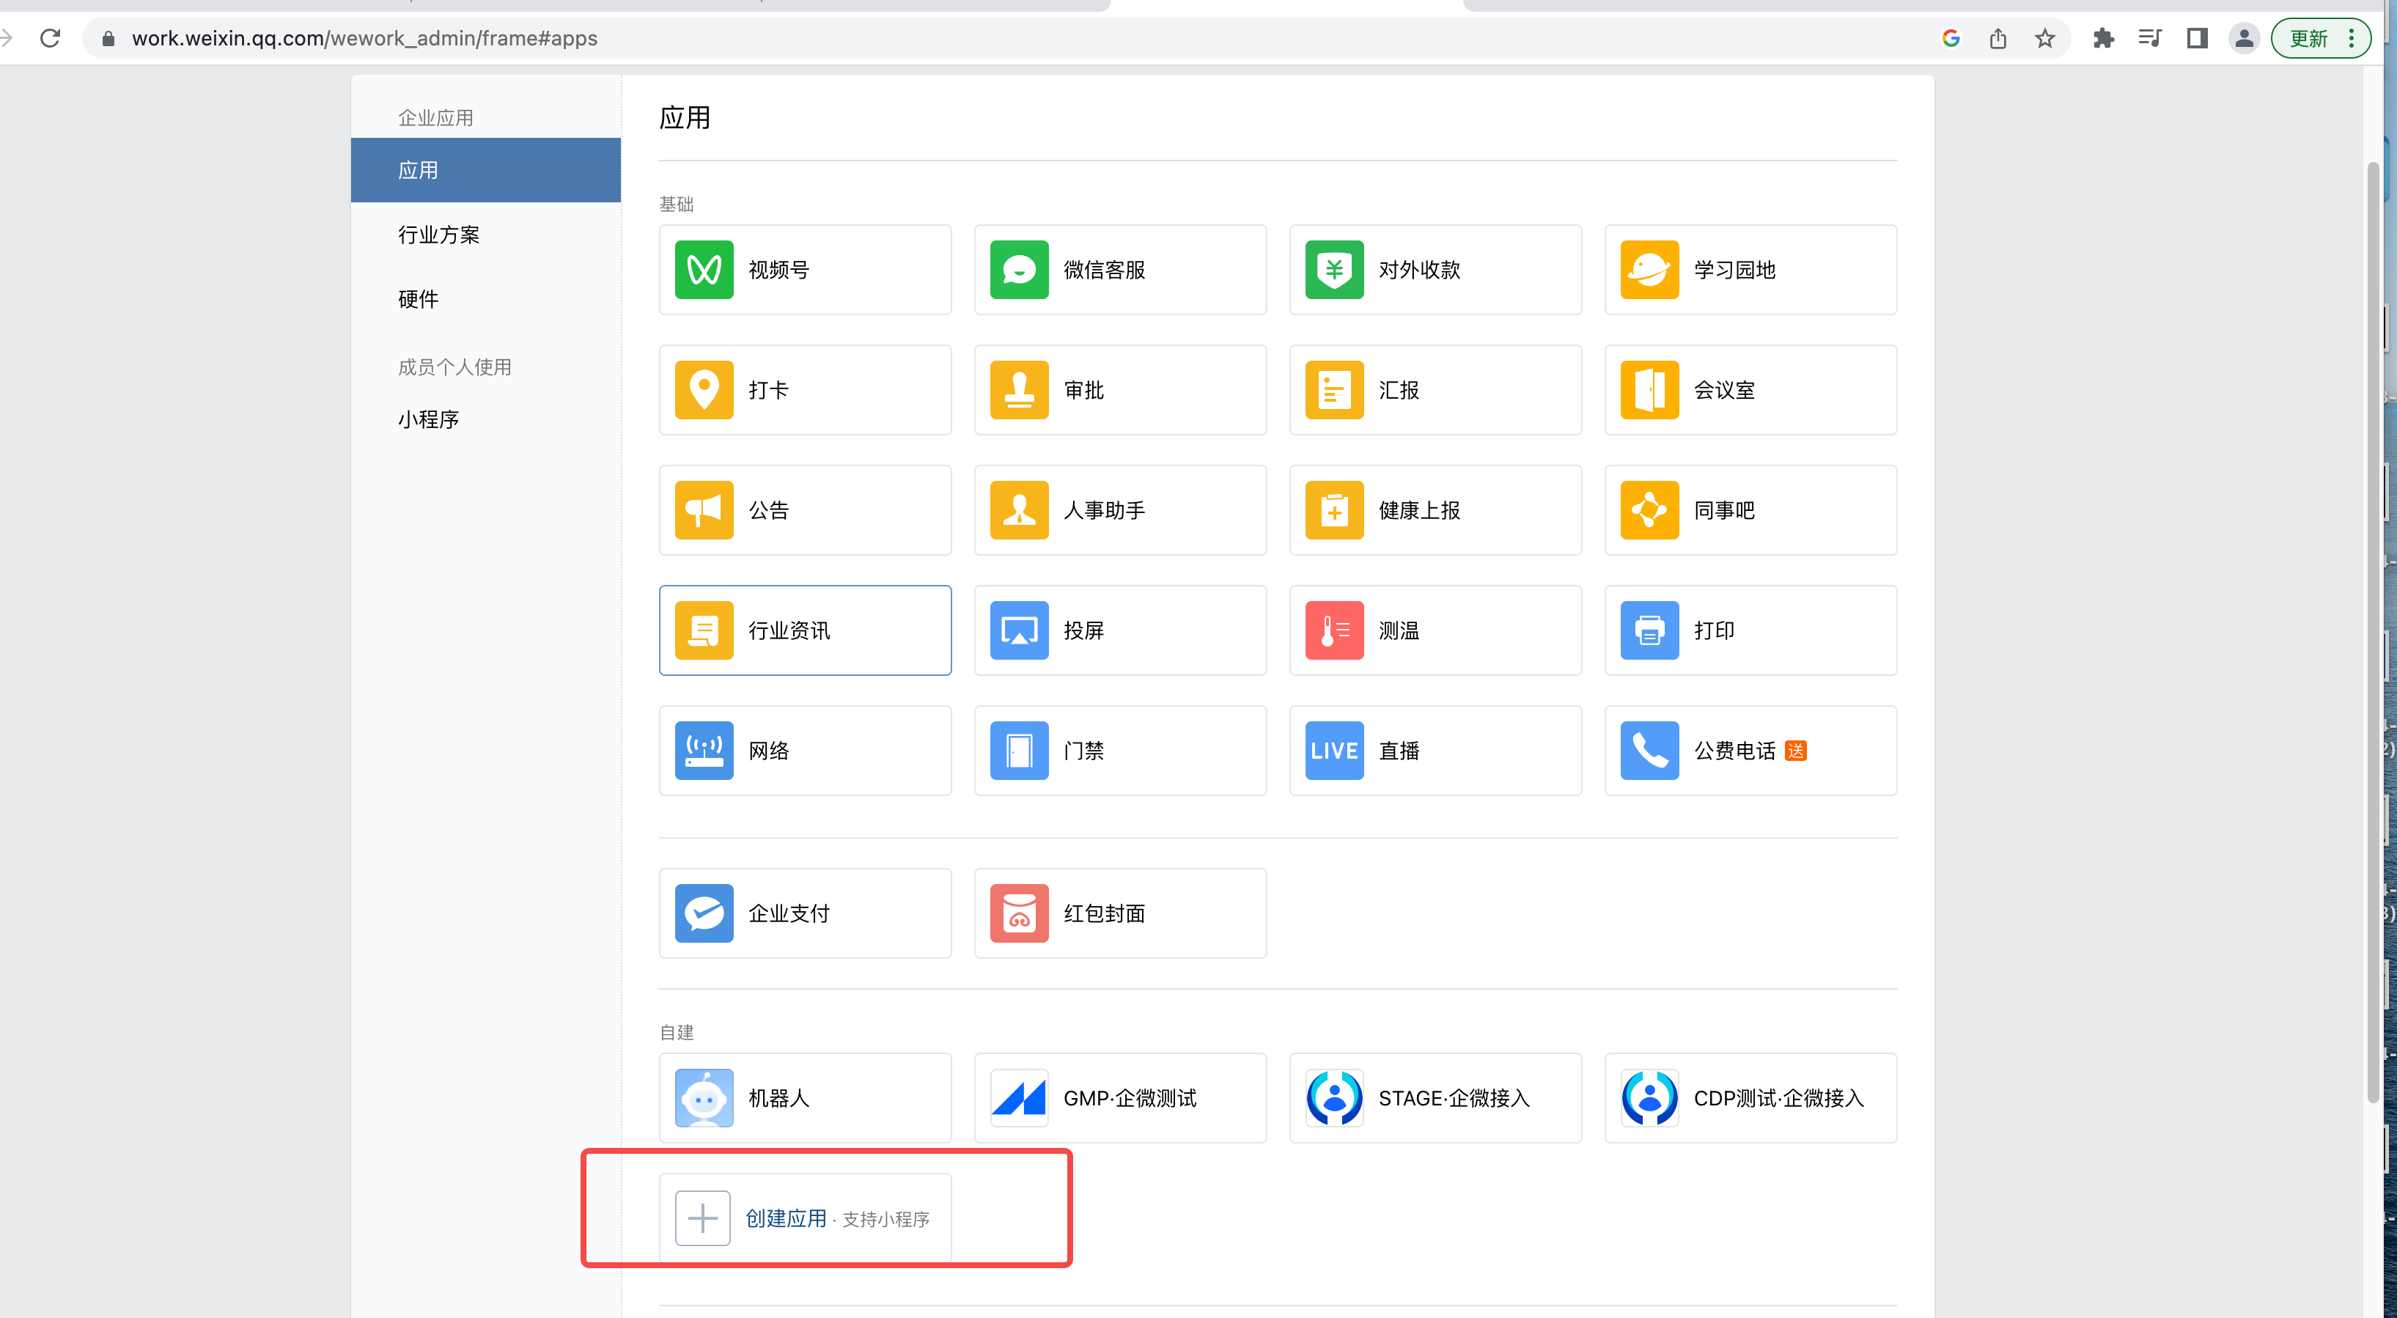Select 应用 in the left sidebar
The image size is (2397, 1318).
pyautogui.click(x=486, y=170)
